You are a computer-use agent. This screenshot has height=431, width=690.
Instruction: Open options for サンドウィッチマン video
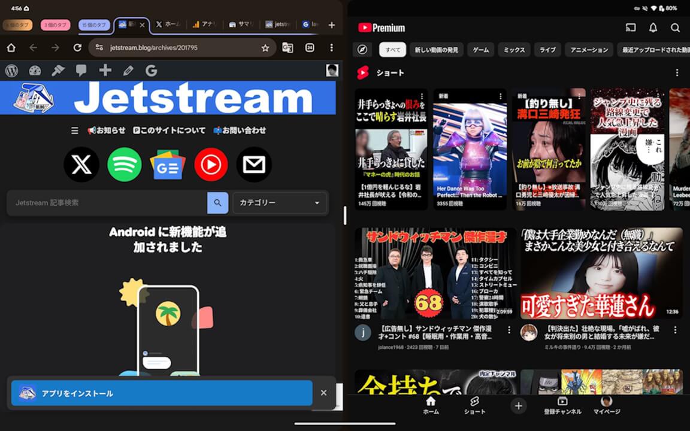click(x=509, y=330)
